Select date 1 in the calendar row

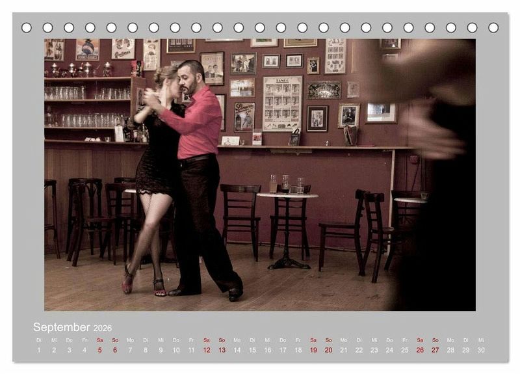pos(38,350)
